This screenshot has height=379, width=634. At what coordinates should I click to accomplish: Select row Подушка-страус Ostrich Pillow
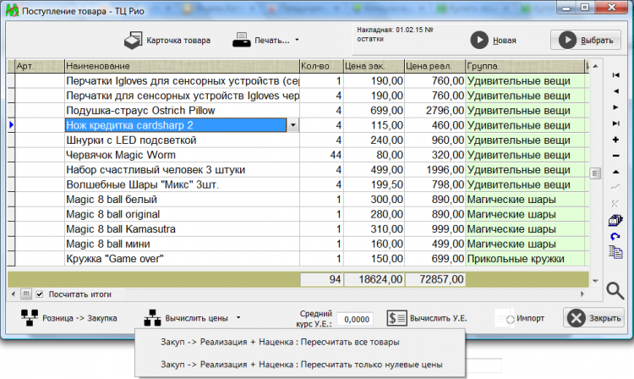298,111
